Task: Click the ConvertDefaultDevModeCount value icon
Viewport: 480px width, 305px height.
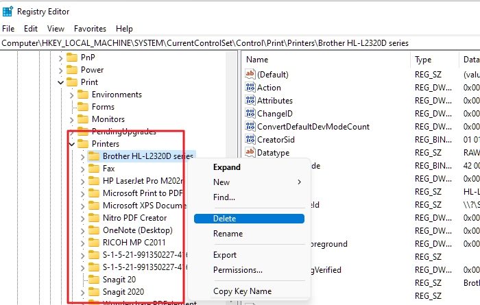Action: [250, 126]
